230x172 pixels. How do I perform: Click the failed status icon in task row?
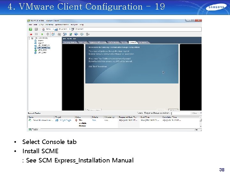point(76,120)
